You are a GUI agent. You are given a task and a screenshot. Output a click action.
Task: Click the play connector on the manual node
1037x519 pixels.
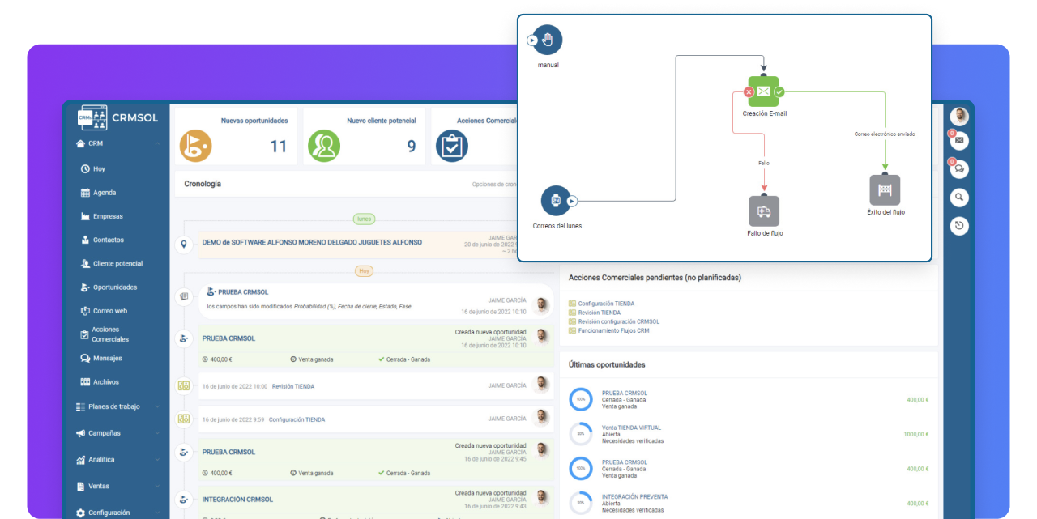(532, 40)
